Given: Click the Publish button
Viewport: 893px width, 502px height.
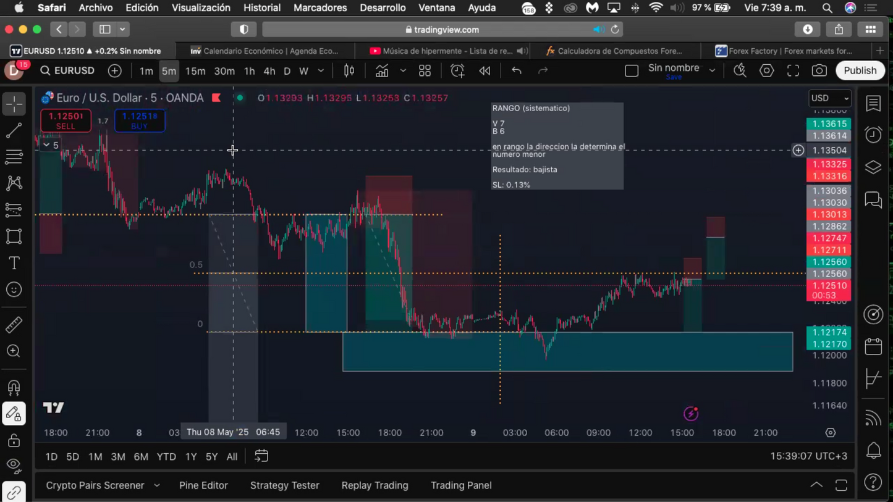Looking at the screenshot, I should pos(860,70).
